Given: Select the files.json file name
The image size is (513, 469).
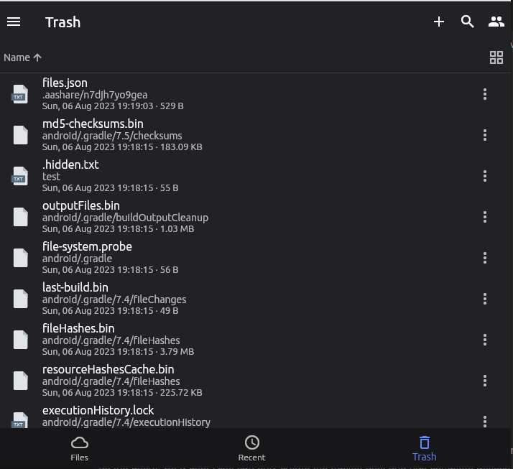Looking at the screenshot, I should [x=65, y=83].
